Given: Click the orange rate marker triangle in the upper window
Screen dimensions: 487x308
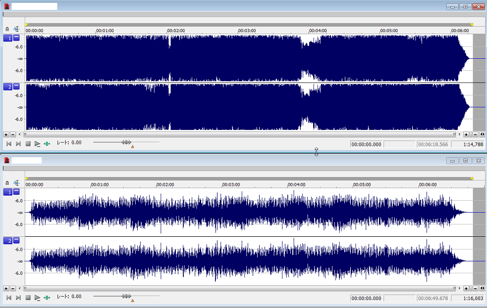Looking at the screenshot, I should point(133,146).
